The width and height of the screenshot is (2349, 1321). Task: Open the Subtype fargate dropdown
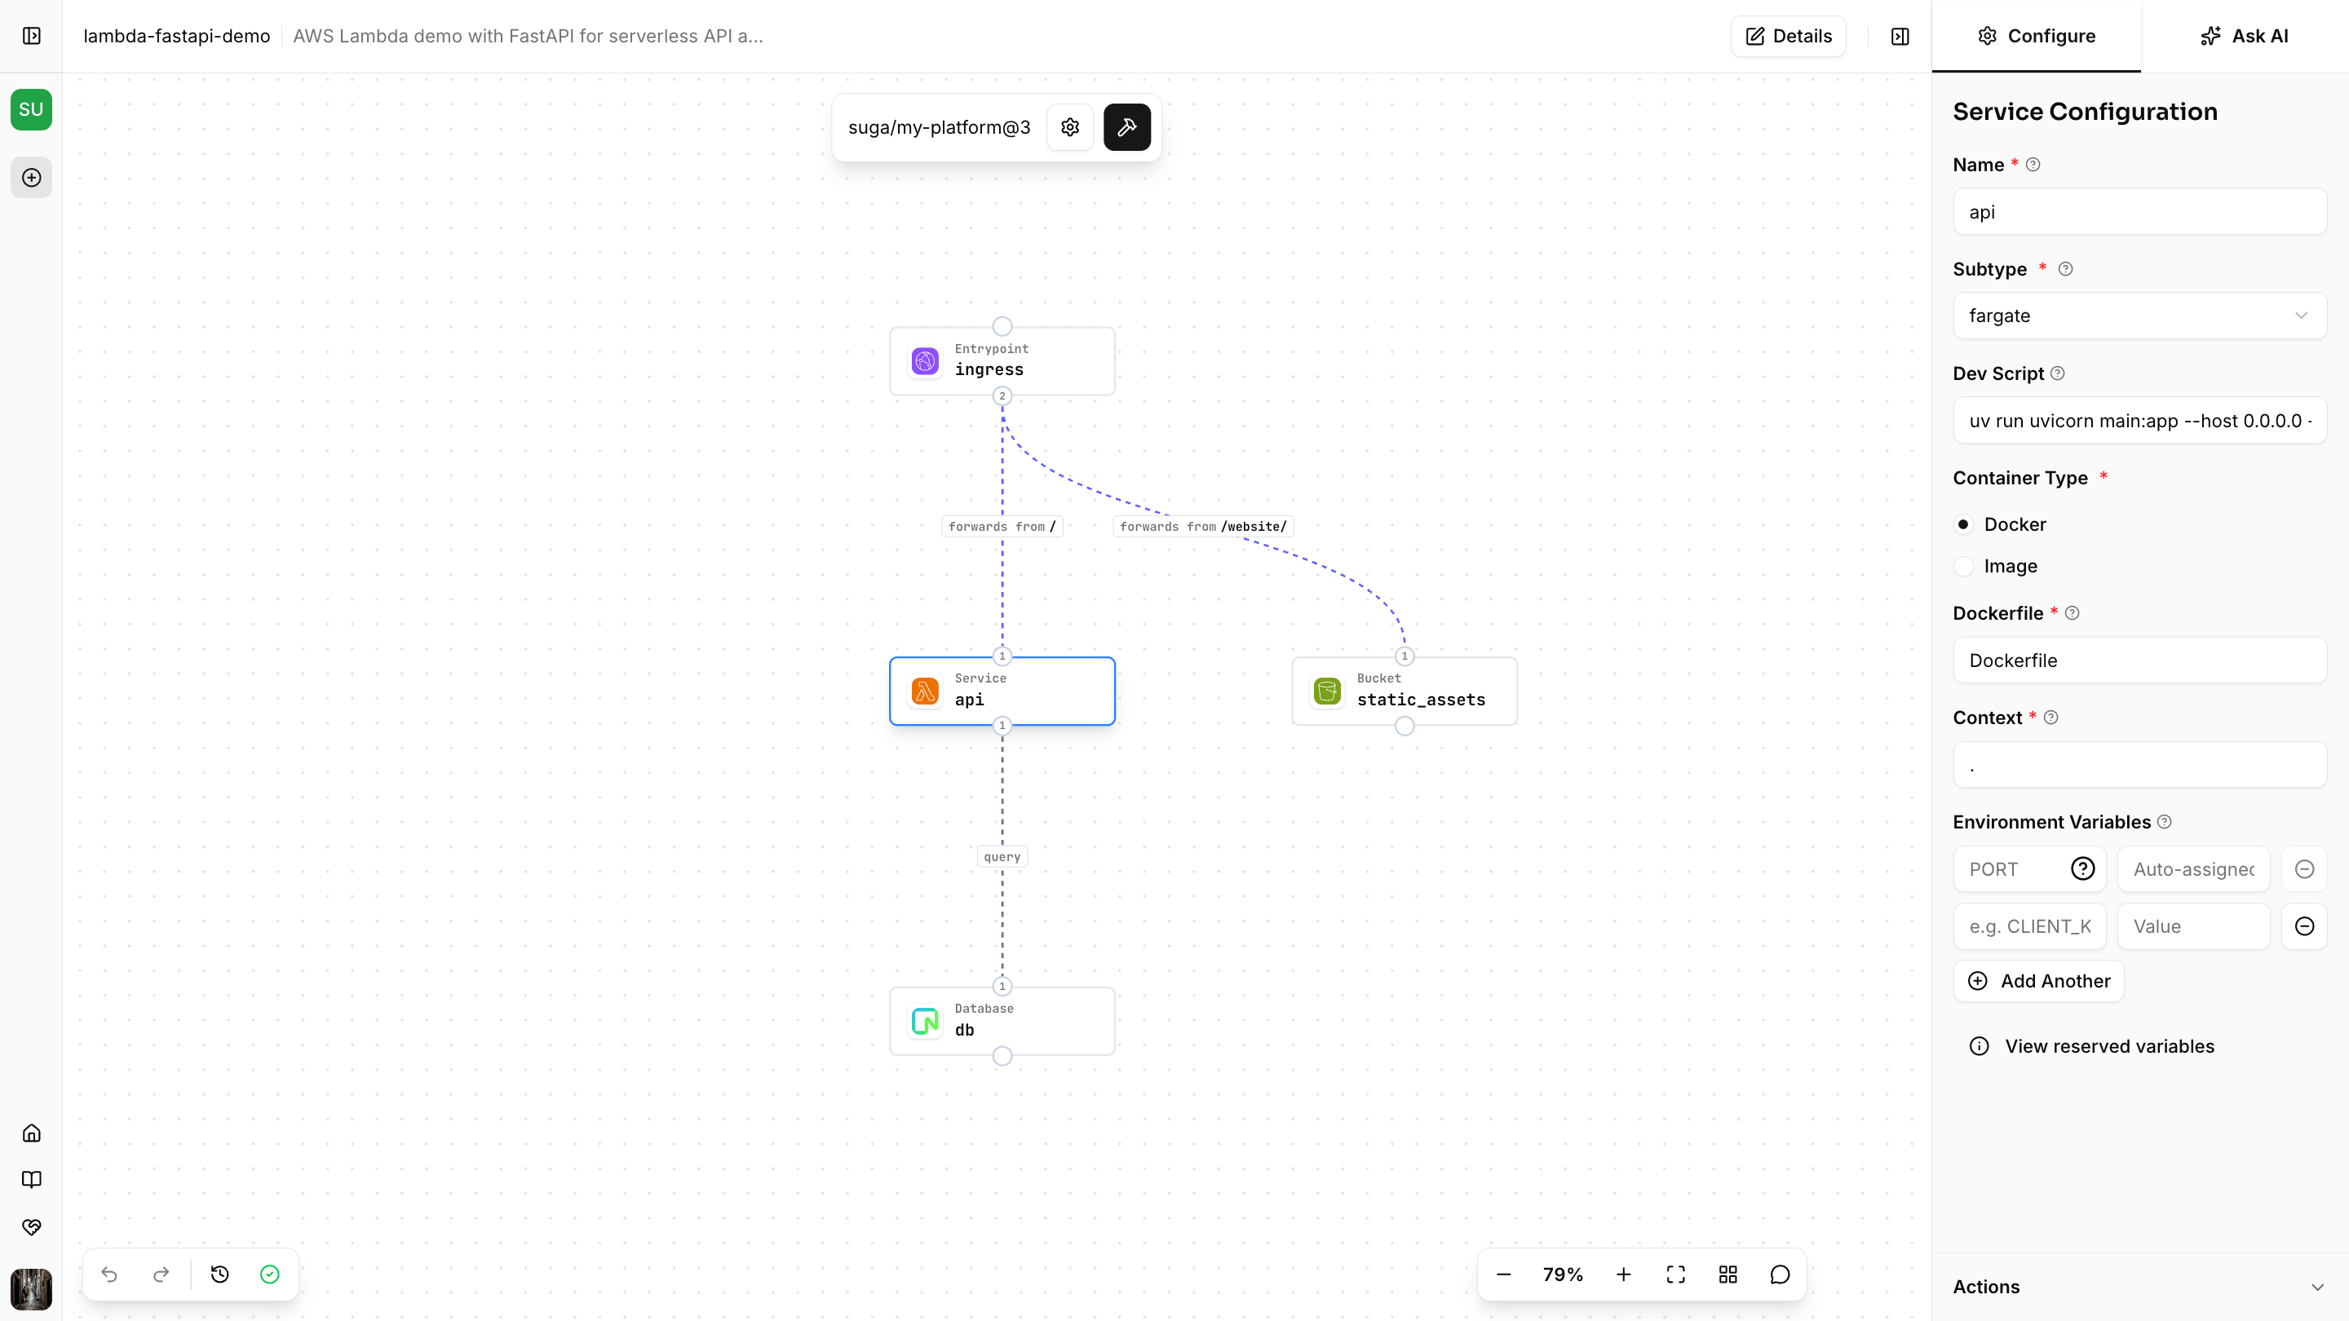point(2139,316)
